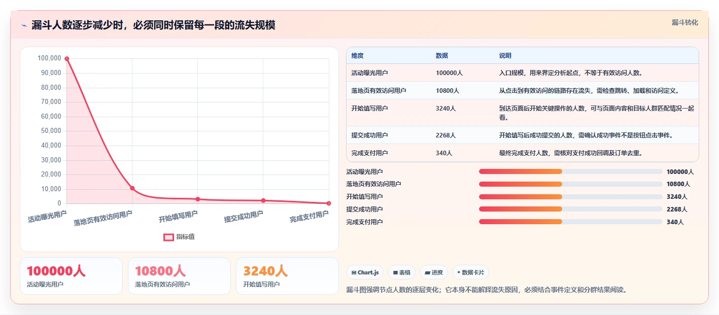719x315 pixels.
Task: Click the description starting 从点击到有效访问
Action: point(589,91)
